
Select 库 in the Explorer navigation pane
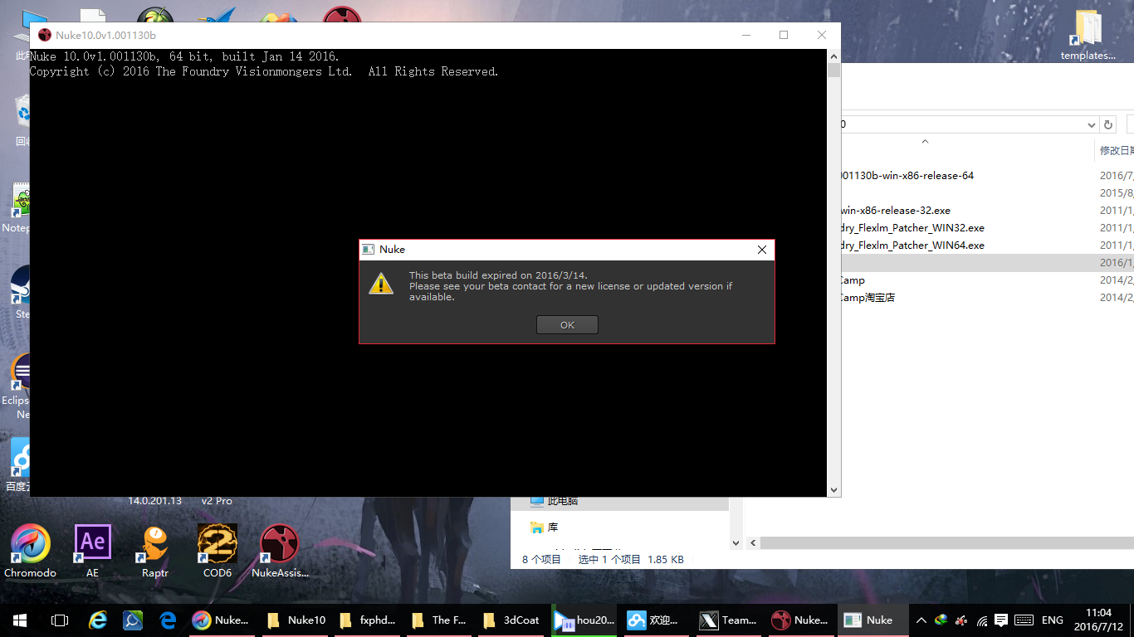click(545, 528)
